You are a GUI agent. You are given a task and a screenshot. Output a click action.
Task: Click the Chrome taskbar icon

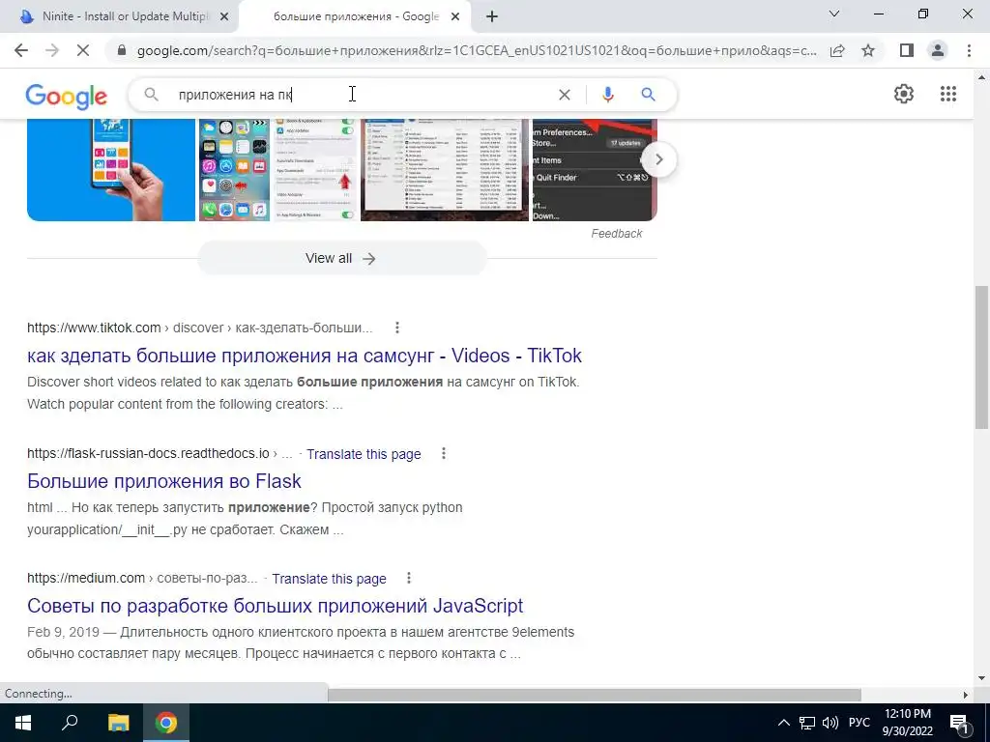[166, 723]
